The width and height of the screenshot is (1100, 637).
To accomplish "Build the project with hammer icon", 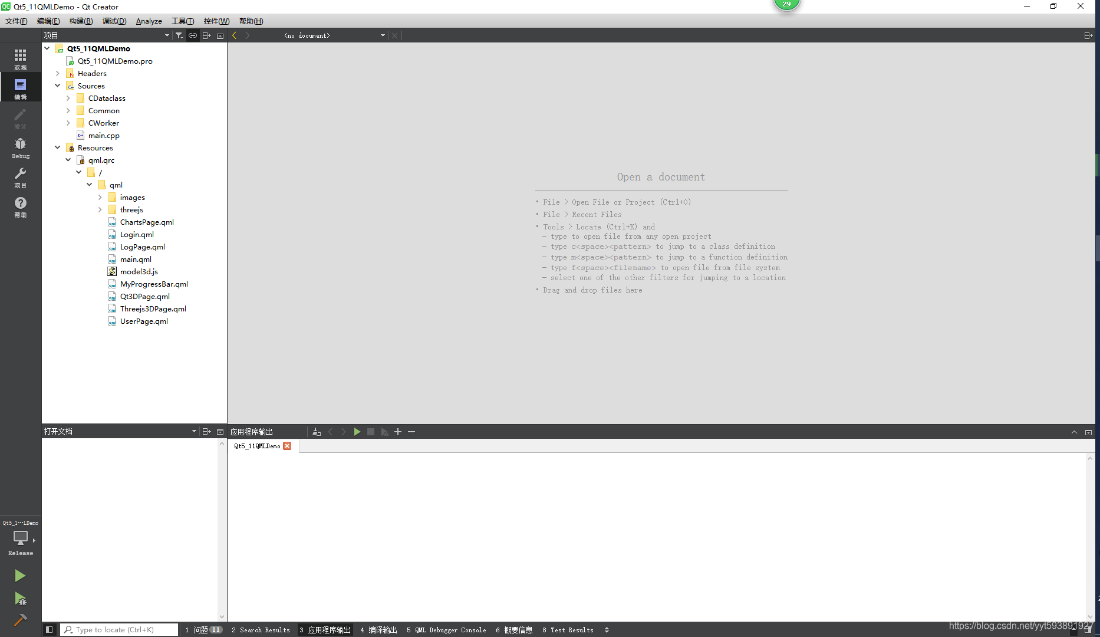I will point(20,620).
